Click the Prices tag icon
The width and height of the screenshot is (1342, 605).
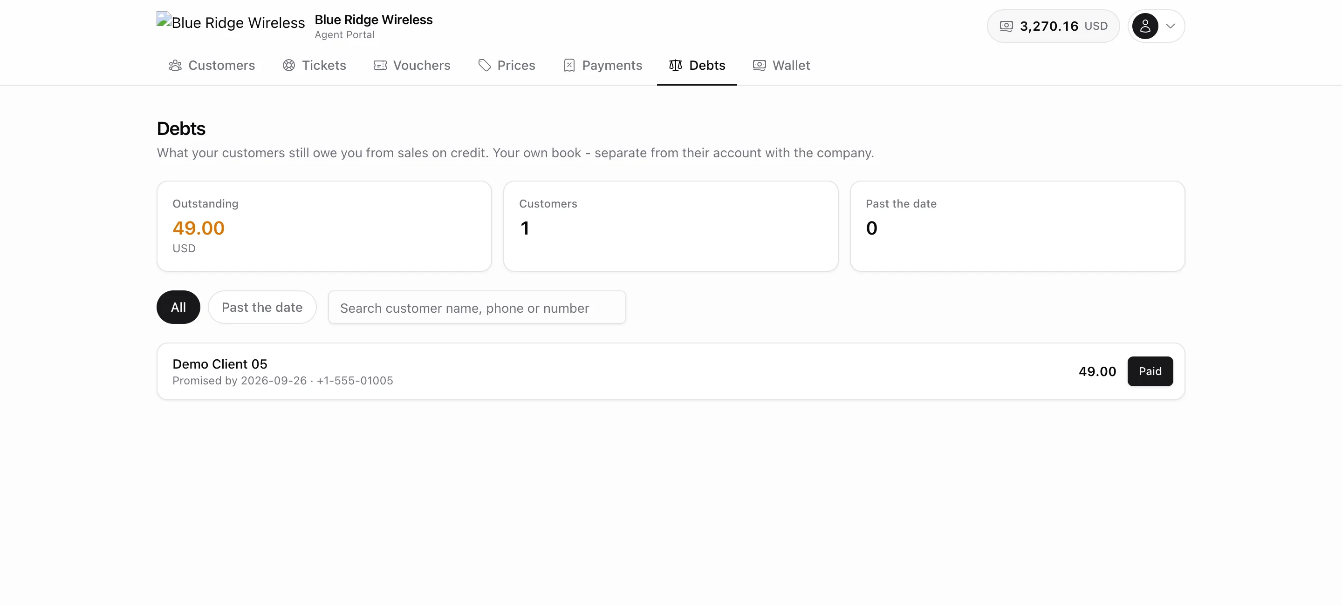tap(485, 65)
